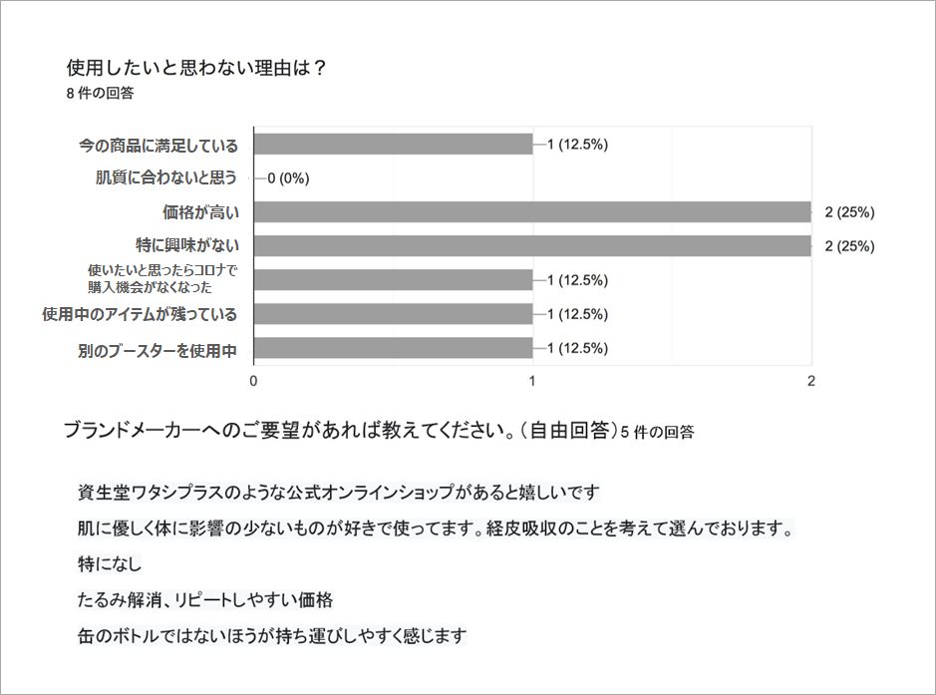
Task: Click the 8 件の回答 count text
Action: (101, 93)
